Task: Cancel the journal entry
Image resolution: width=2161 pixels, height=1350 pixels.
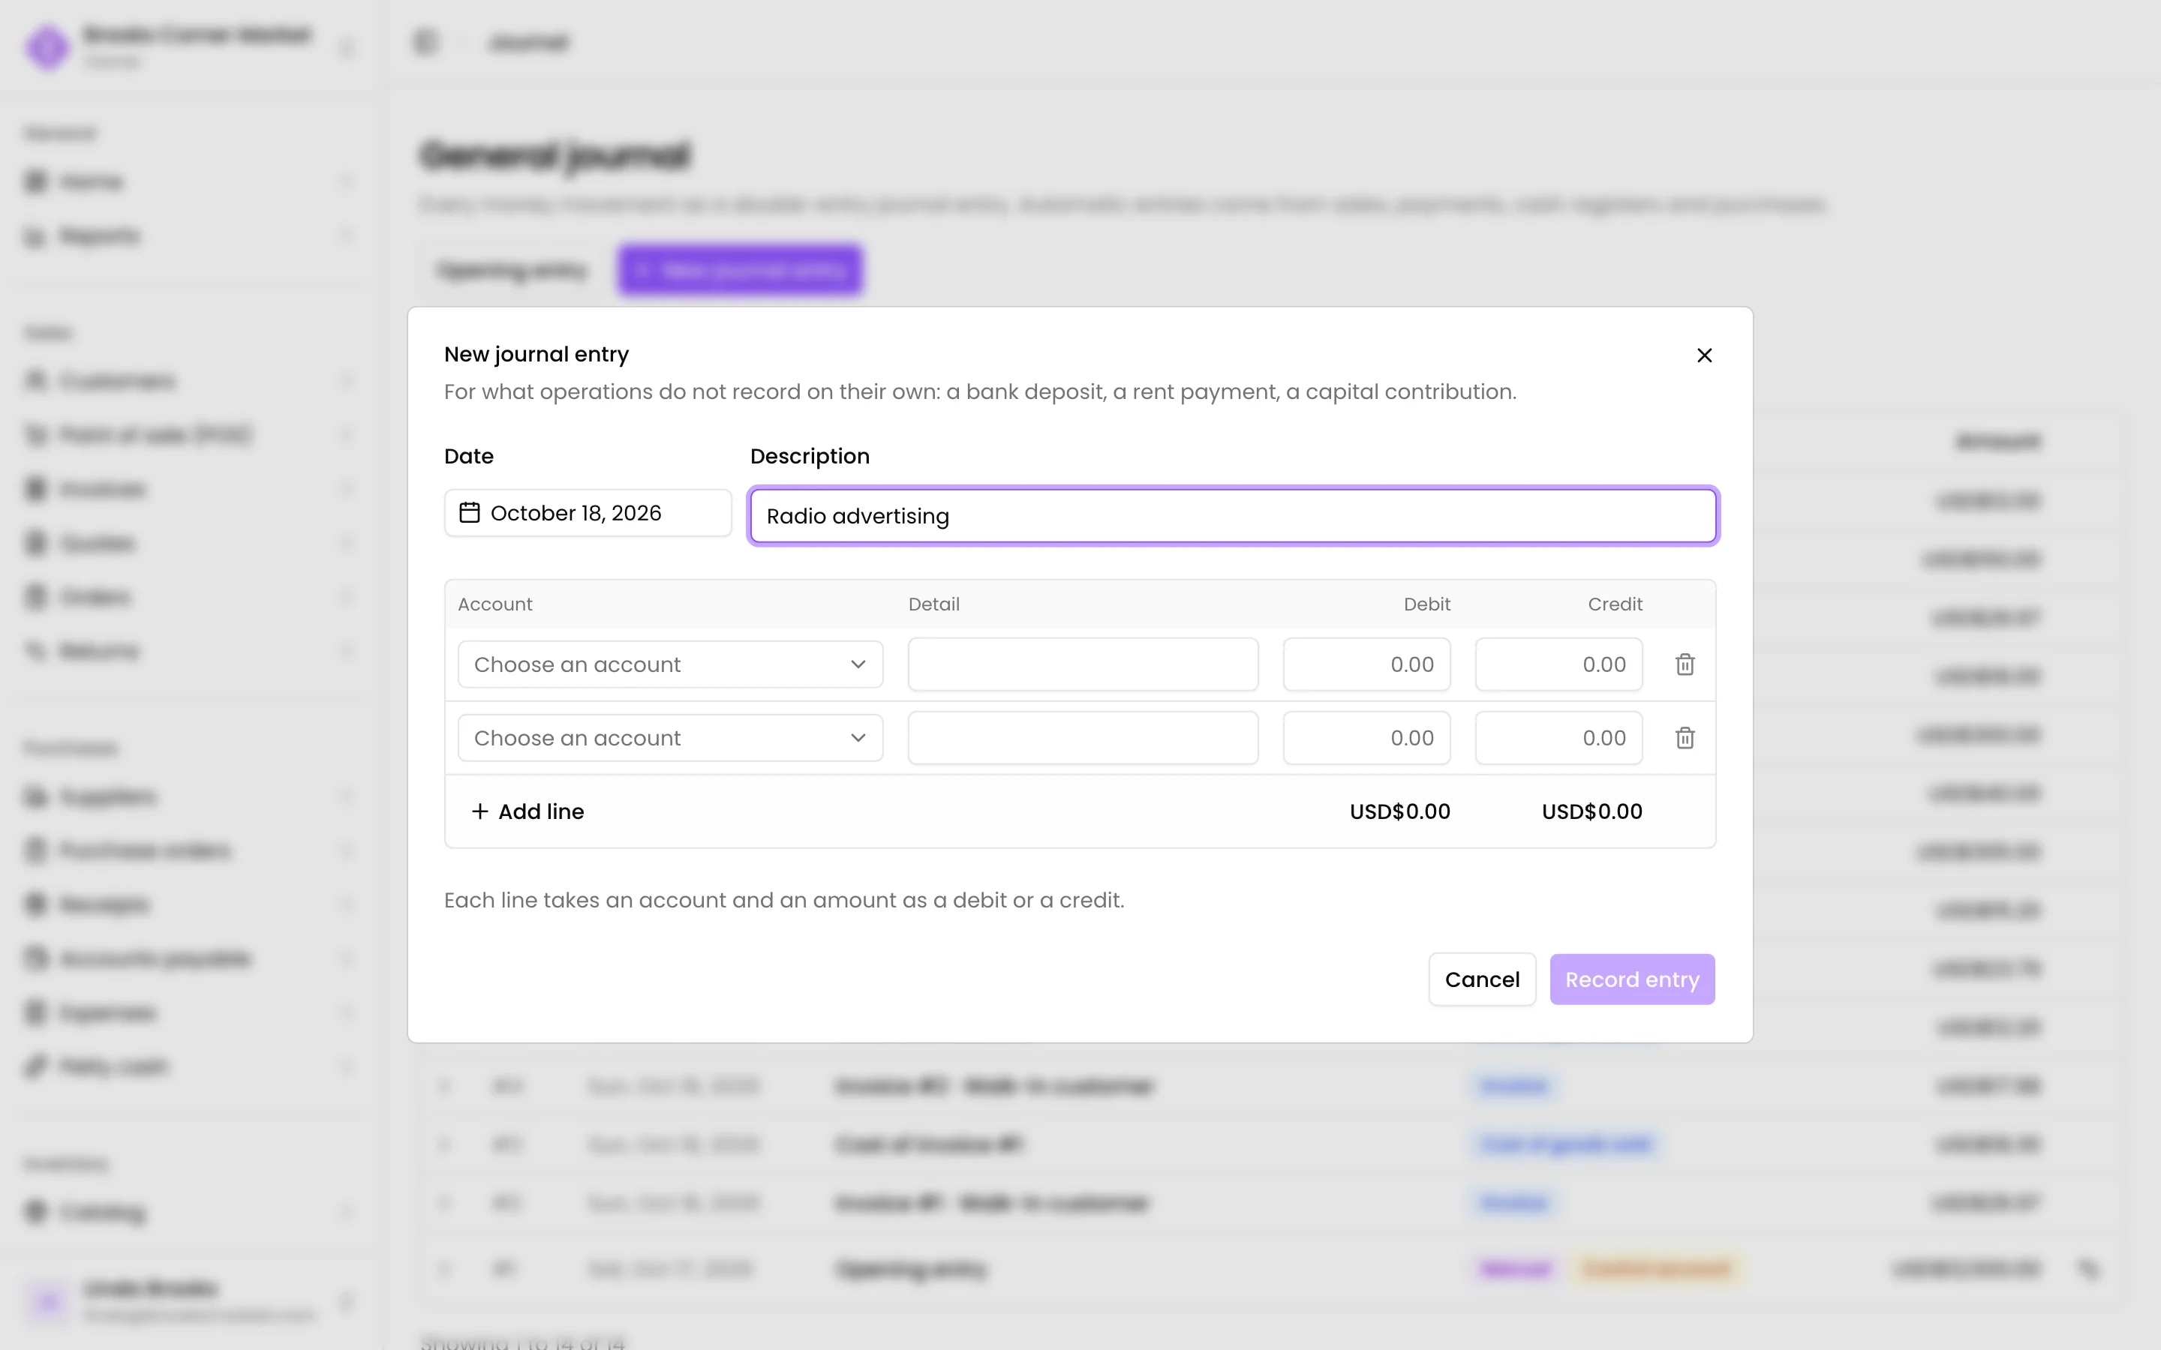Action: [1481, 979]
